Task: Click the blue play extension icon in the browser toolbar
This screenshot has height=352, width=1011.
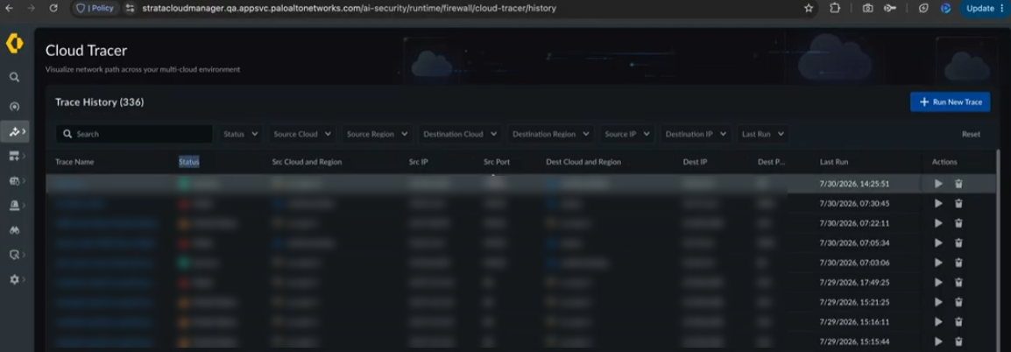Action: pos(946,9)
